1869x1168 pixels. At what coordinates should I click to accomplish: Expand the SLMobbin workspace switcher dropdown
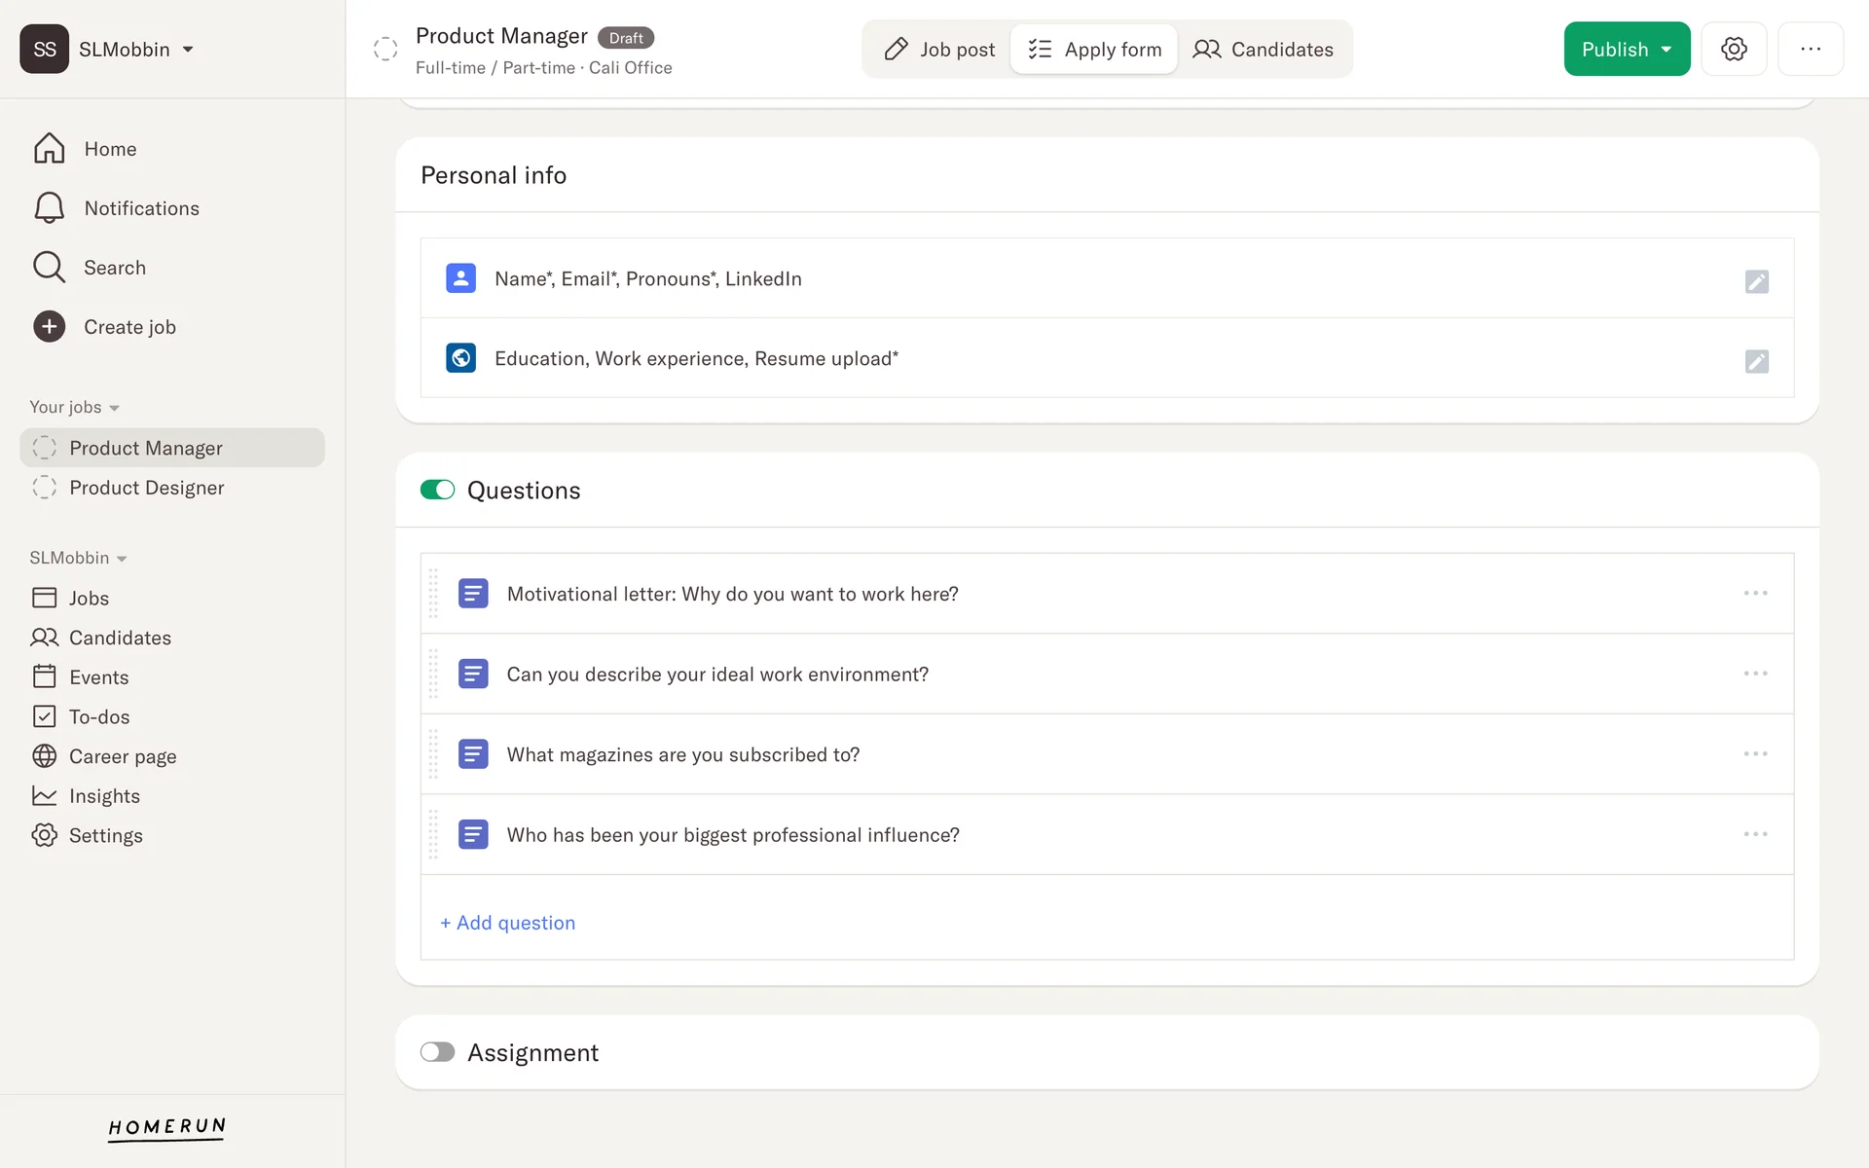pyautogui.click(x=188, y=50)
